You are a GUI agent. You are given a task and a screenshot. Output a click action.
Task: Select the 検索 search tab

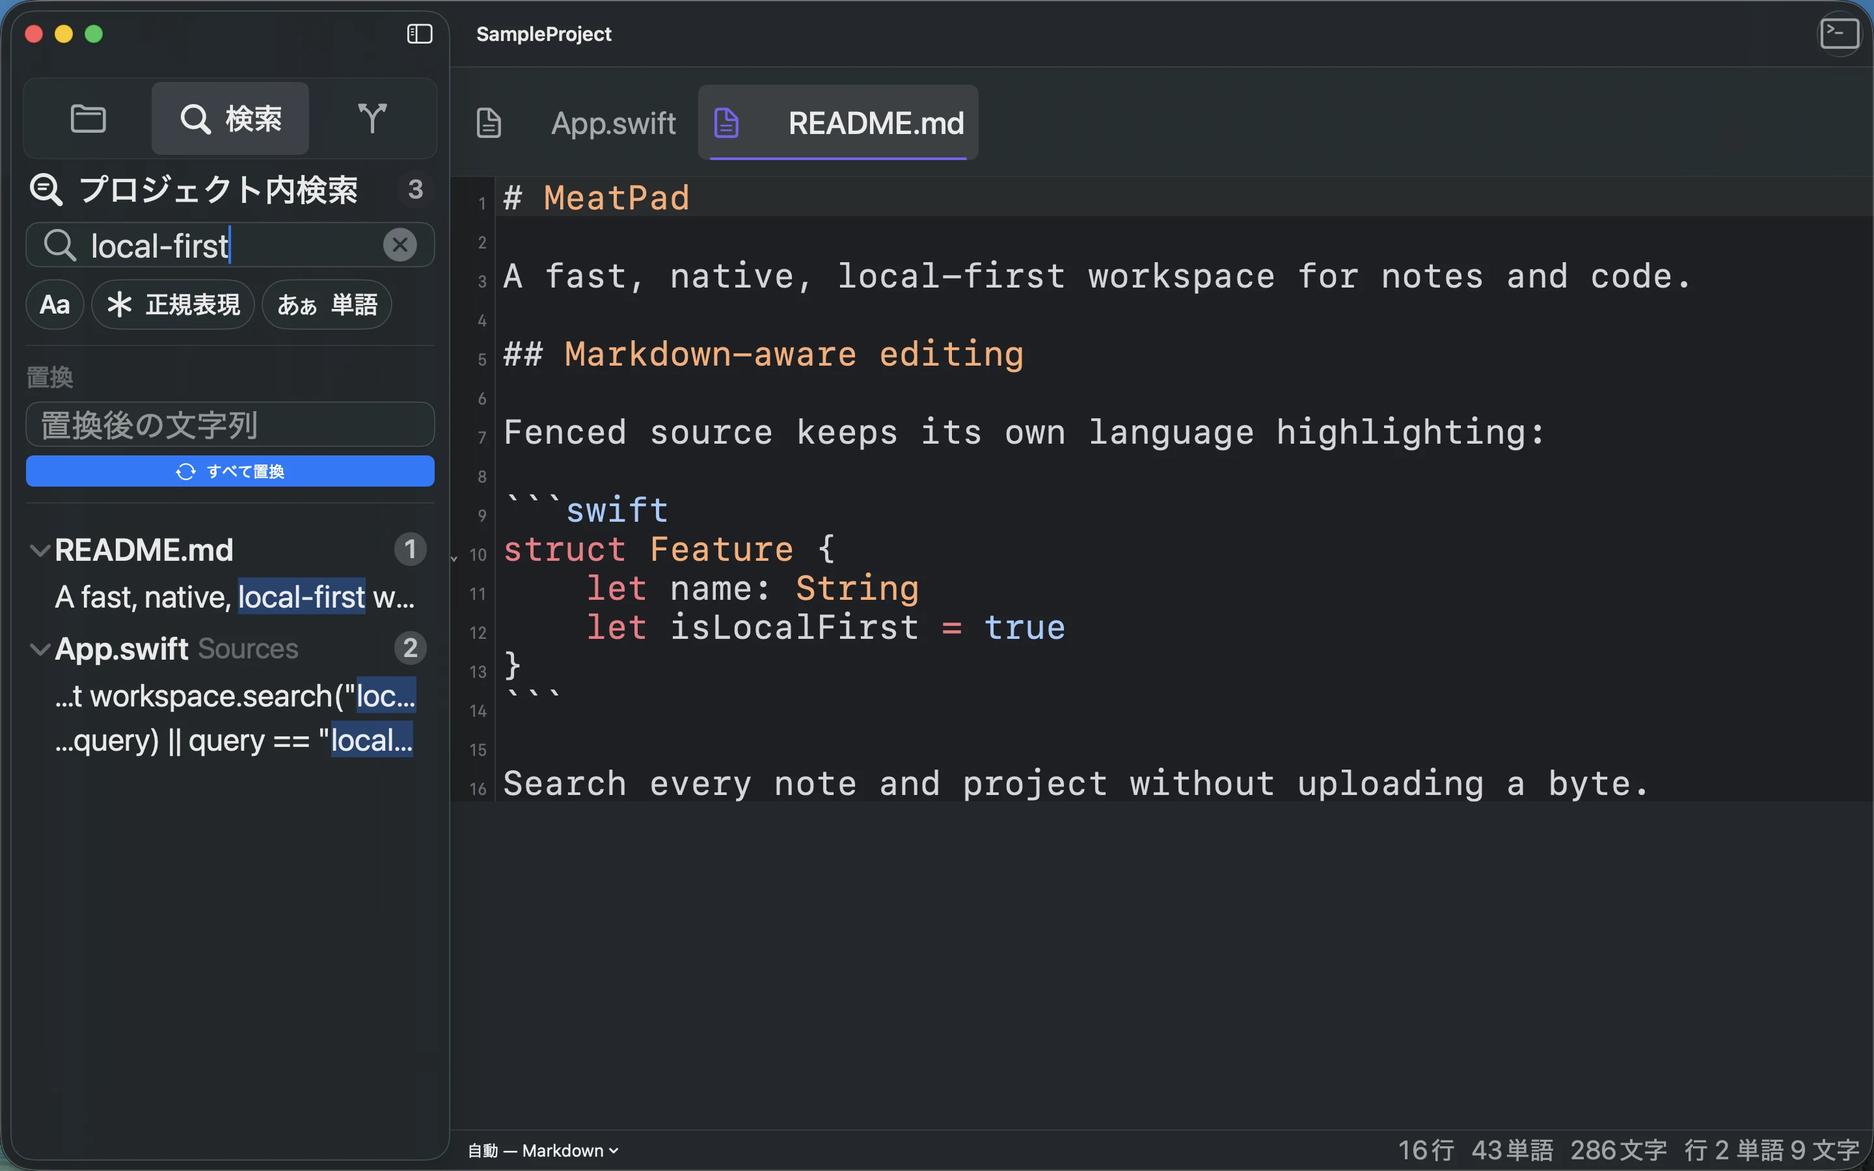[230, 119]
